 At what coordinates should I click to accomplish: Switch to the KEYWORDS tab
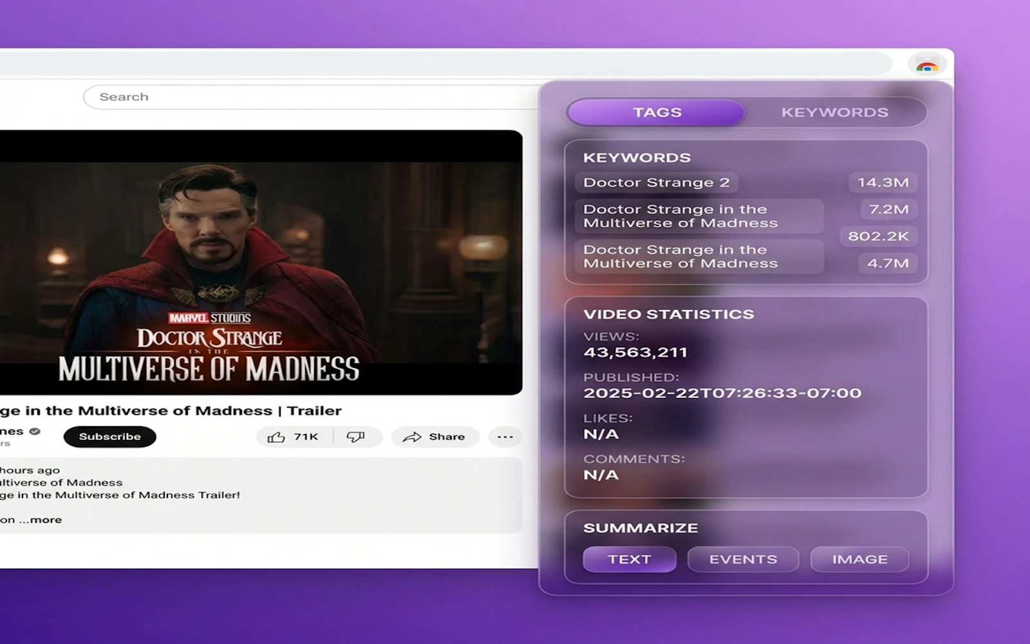(835, 112)
